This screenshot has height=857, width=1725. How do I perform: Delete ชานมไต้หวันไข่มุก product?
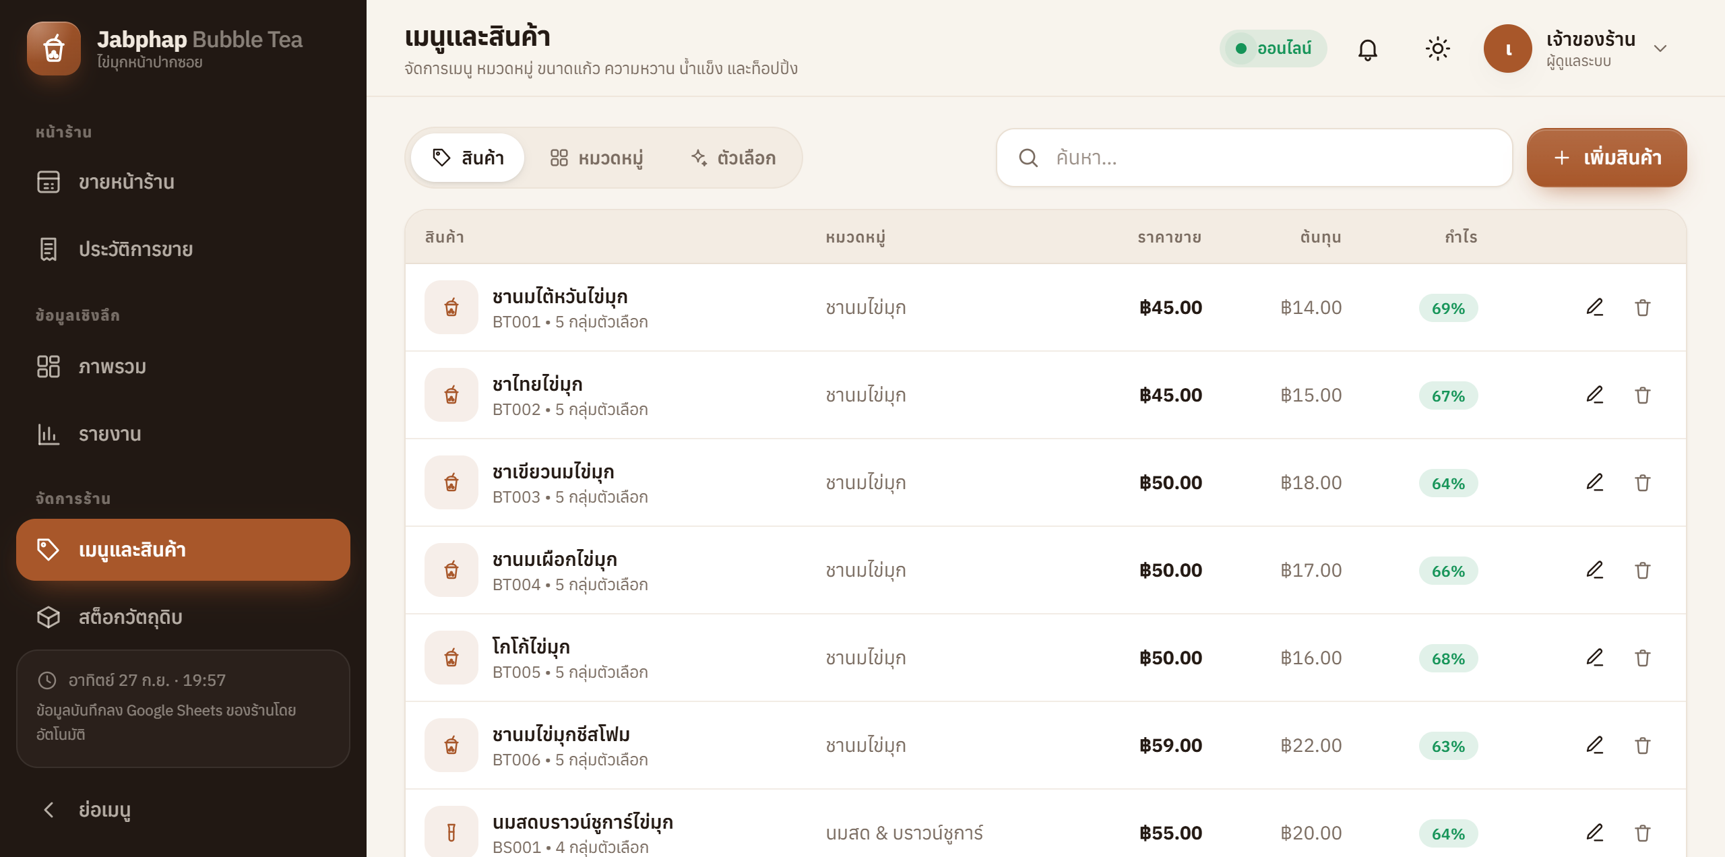click(1643, 307)
